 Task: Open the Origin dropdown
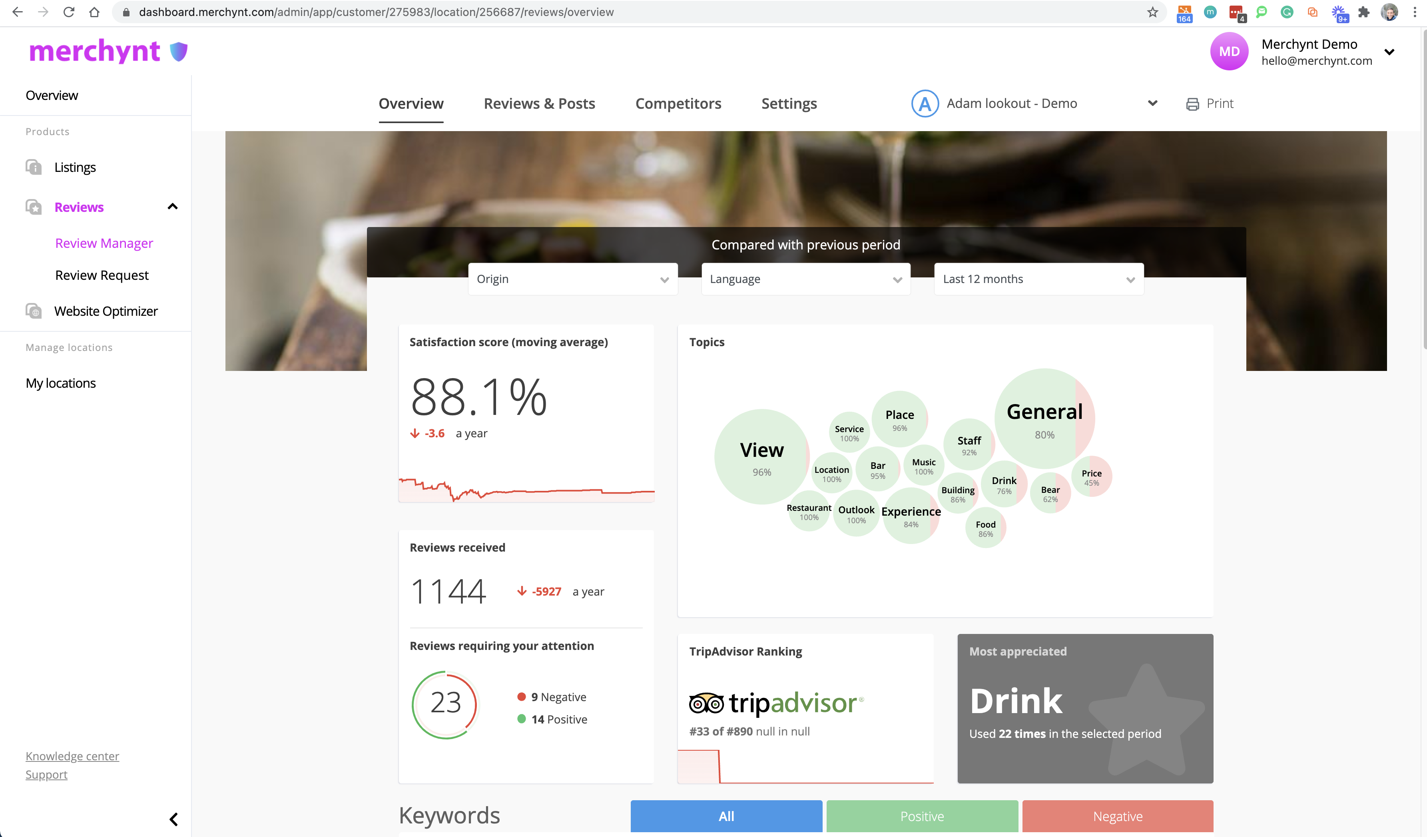pyautogui.click(x=572, y=279)
